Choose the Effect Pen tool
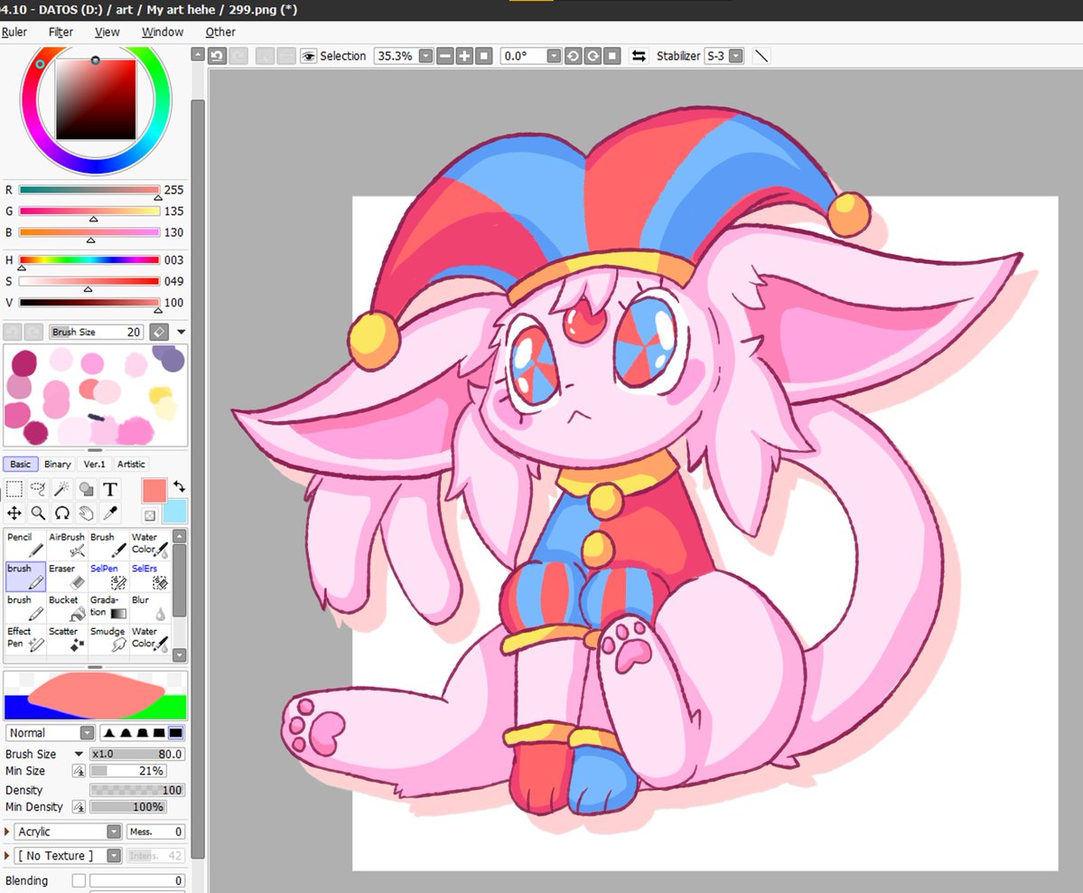This screenshot has height=893, width=1083. [x=25, y=639]
